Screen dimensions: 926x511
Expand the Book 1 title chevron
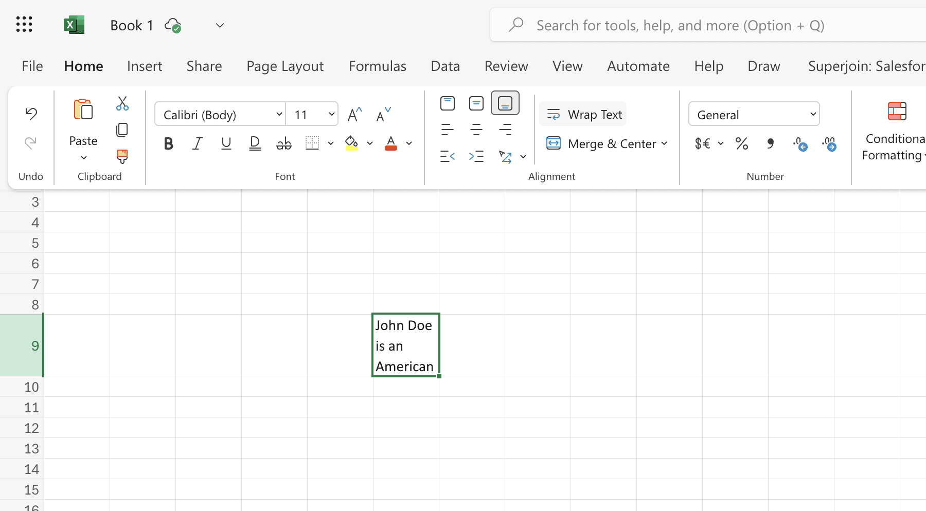220,25
